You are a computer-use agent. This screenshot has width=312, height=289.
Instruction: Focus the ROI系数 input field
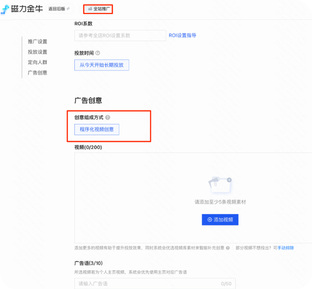tap(120, 36)
